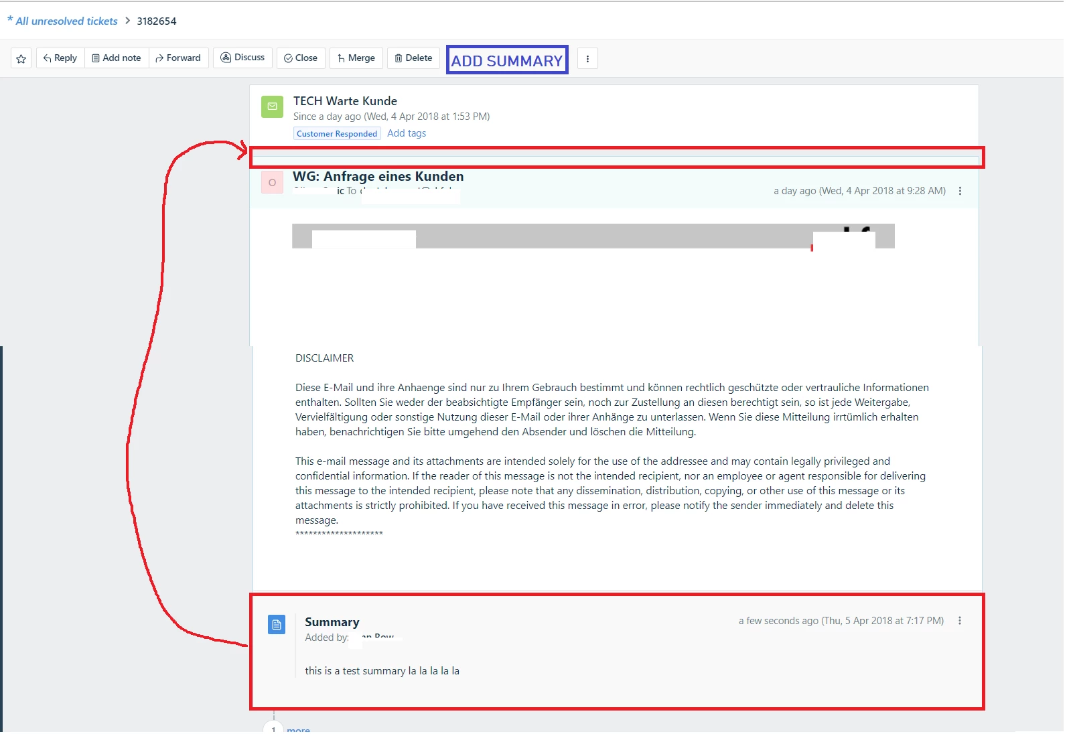The height and width of the screenshot is (740, 1073).
Task: Click Add note in toolbar
Action: tap(117, 58)
